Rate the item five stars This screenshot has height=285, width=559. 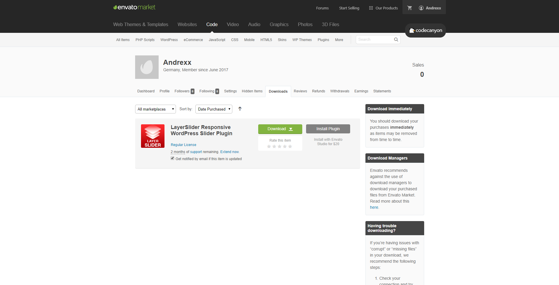click(290, 146)
